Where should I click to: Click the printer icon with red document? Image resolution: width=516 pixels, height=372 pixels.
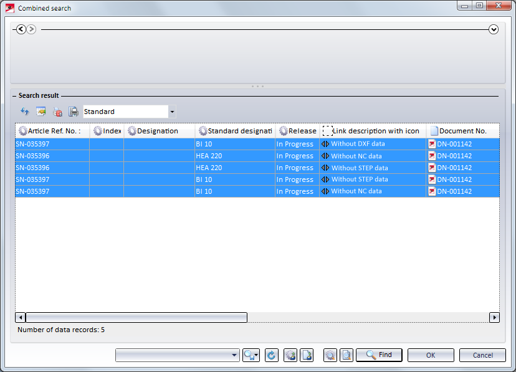57,112
